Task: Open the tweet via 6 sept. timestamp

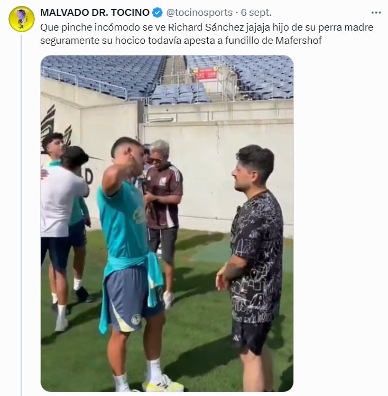Action: (256, 13)
